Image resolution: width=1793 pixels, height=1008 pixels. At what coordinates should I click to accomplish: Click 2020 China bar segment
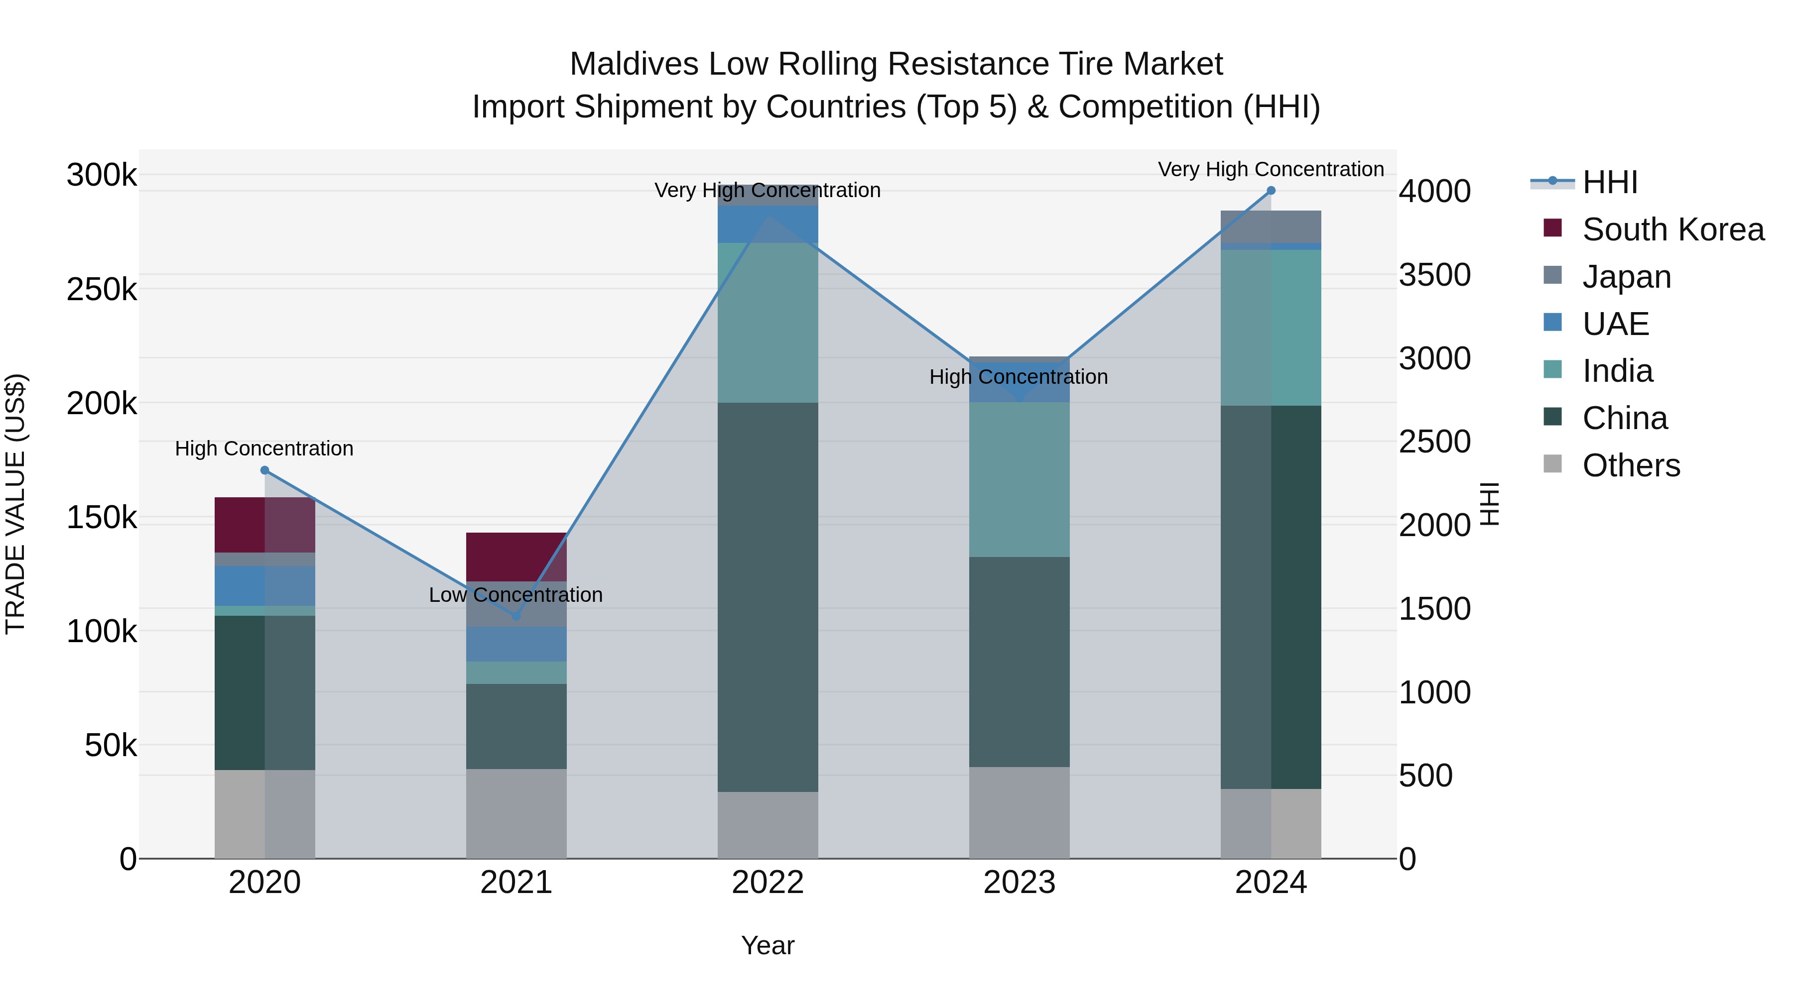click(264, 693)
